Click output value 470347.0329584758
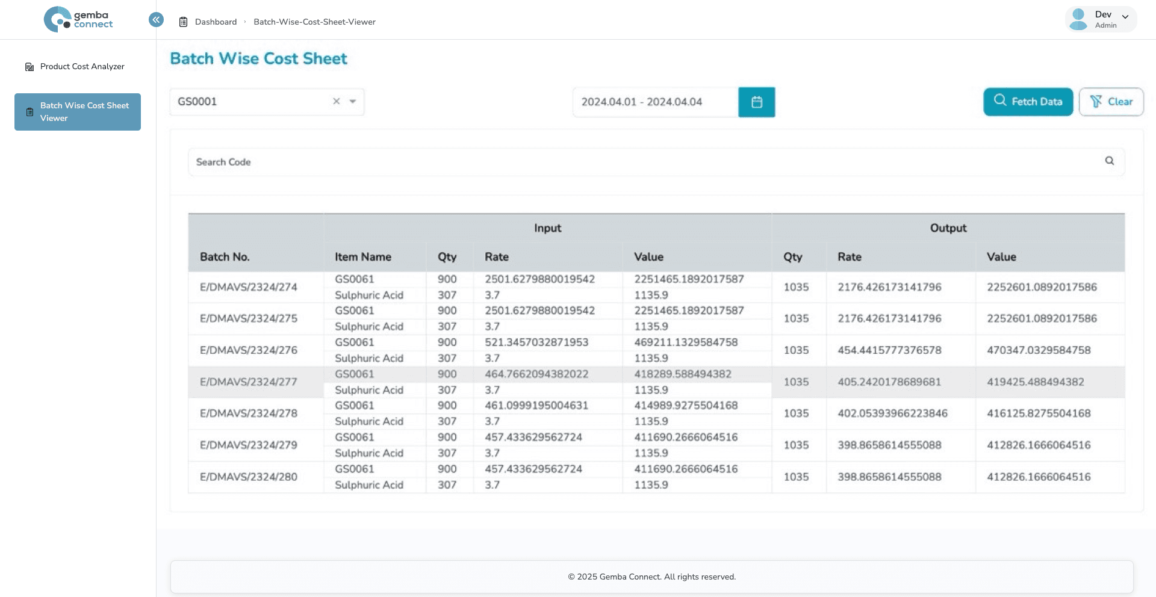Image resolution: width=1156 pixels, height=597 pixels. [1039, 350]
